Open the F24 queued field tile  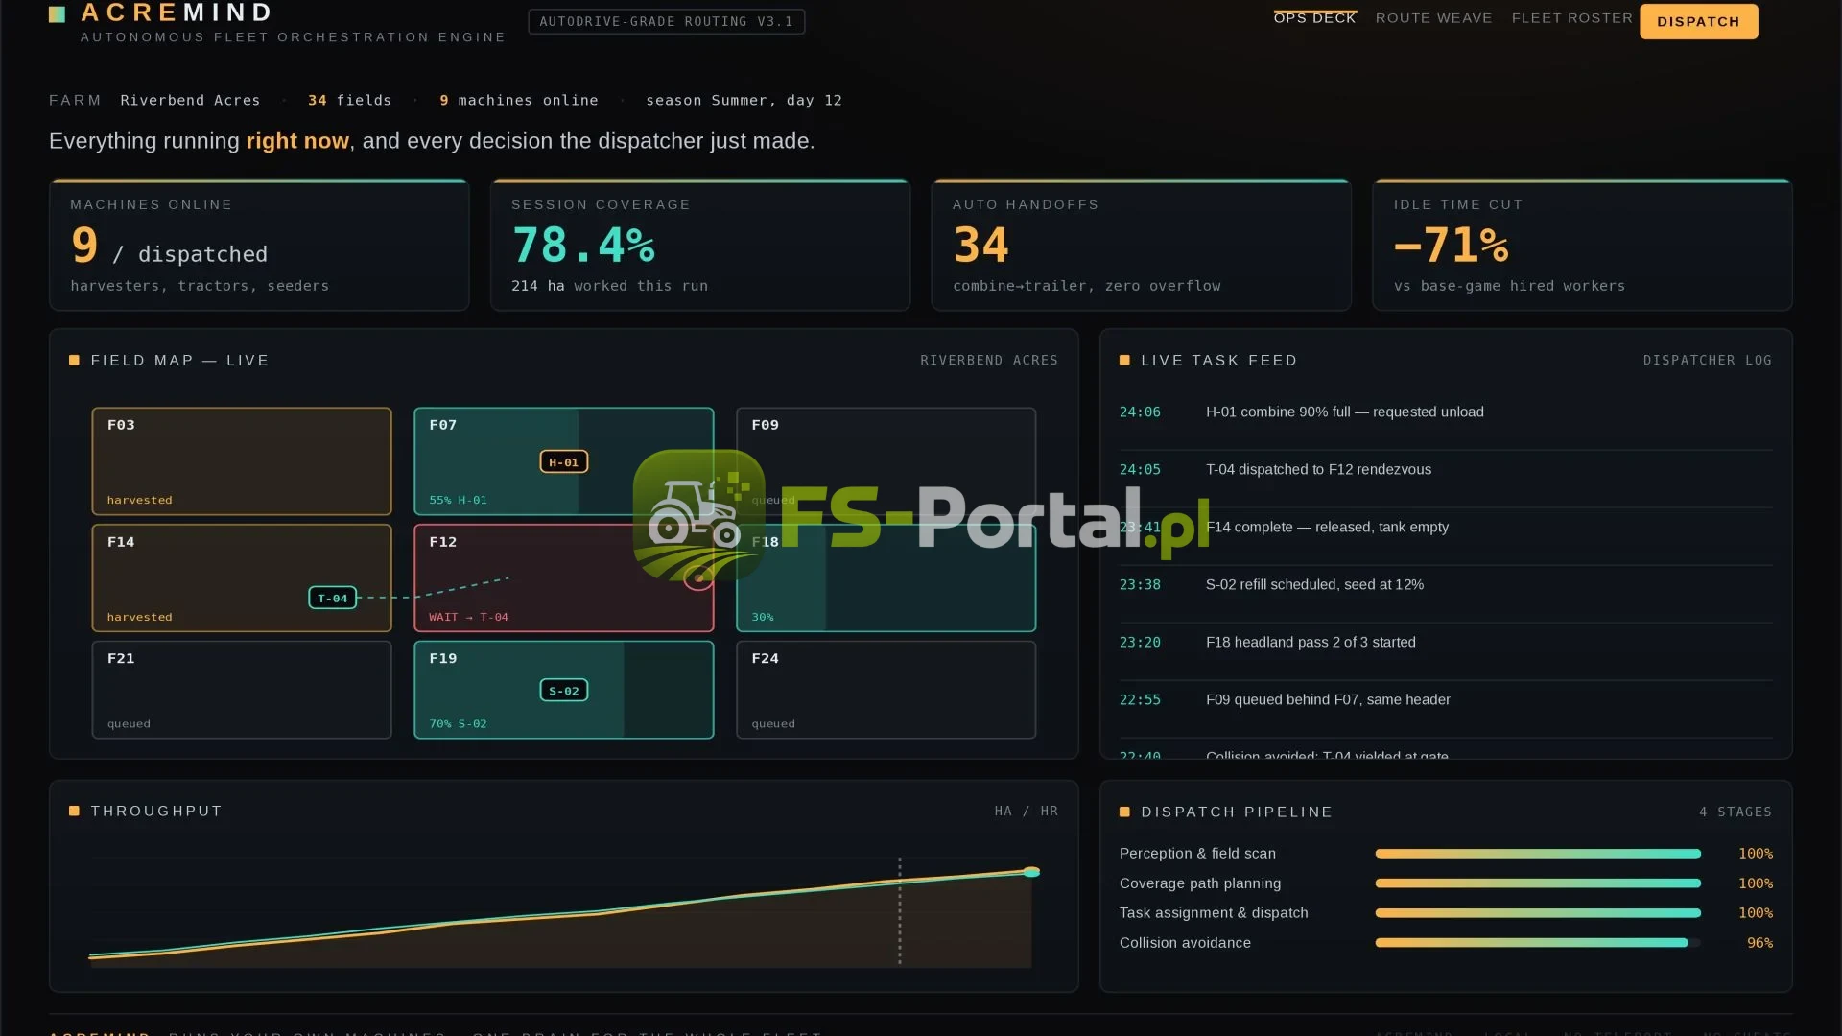click(x=886, y=690)
